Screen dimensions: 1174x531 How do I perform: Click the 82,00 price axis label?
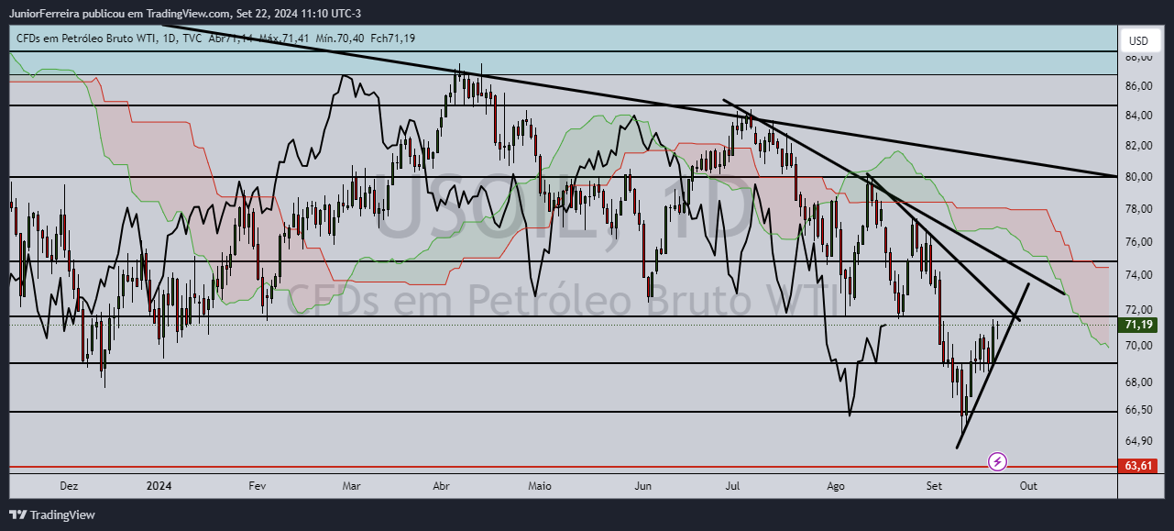pyautogui.click(x=1138, y=146)
